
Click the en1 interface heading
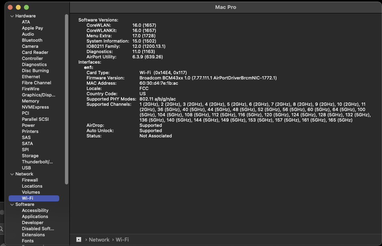pyautogui.click(x=88, y=67)
